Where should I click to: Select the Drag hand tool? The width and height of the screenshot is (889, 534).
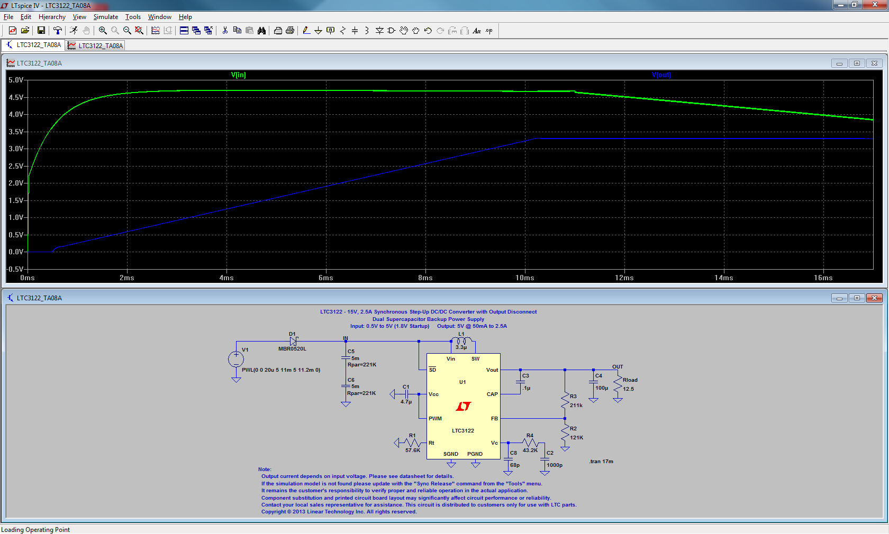click(416, 31)
